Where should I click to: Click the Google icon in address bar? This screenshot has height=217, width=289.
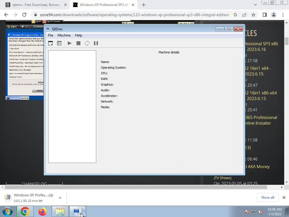(x=235, y=15)
